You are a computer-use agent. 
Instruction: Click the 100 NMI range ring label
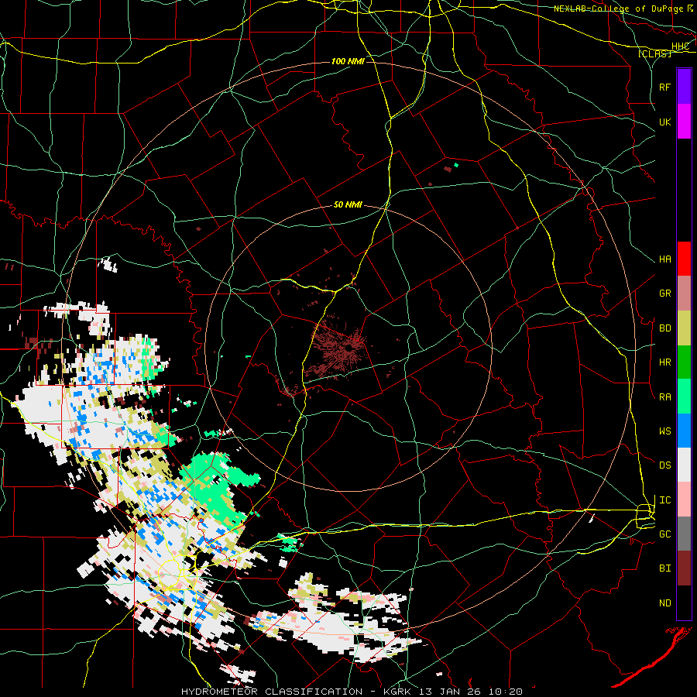coord(348,61)
